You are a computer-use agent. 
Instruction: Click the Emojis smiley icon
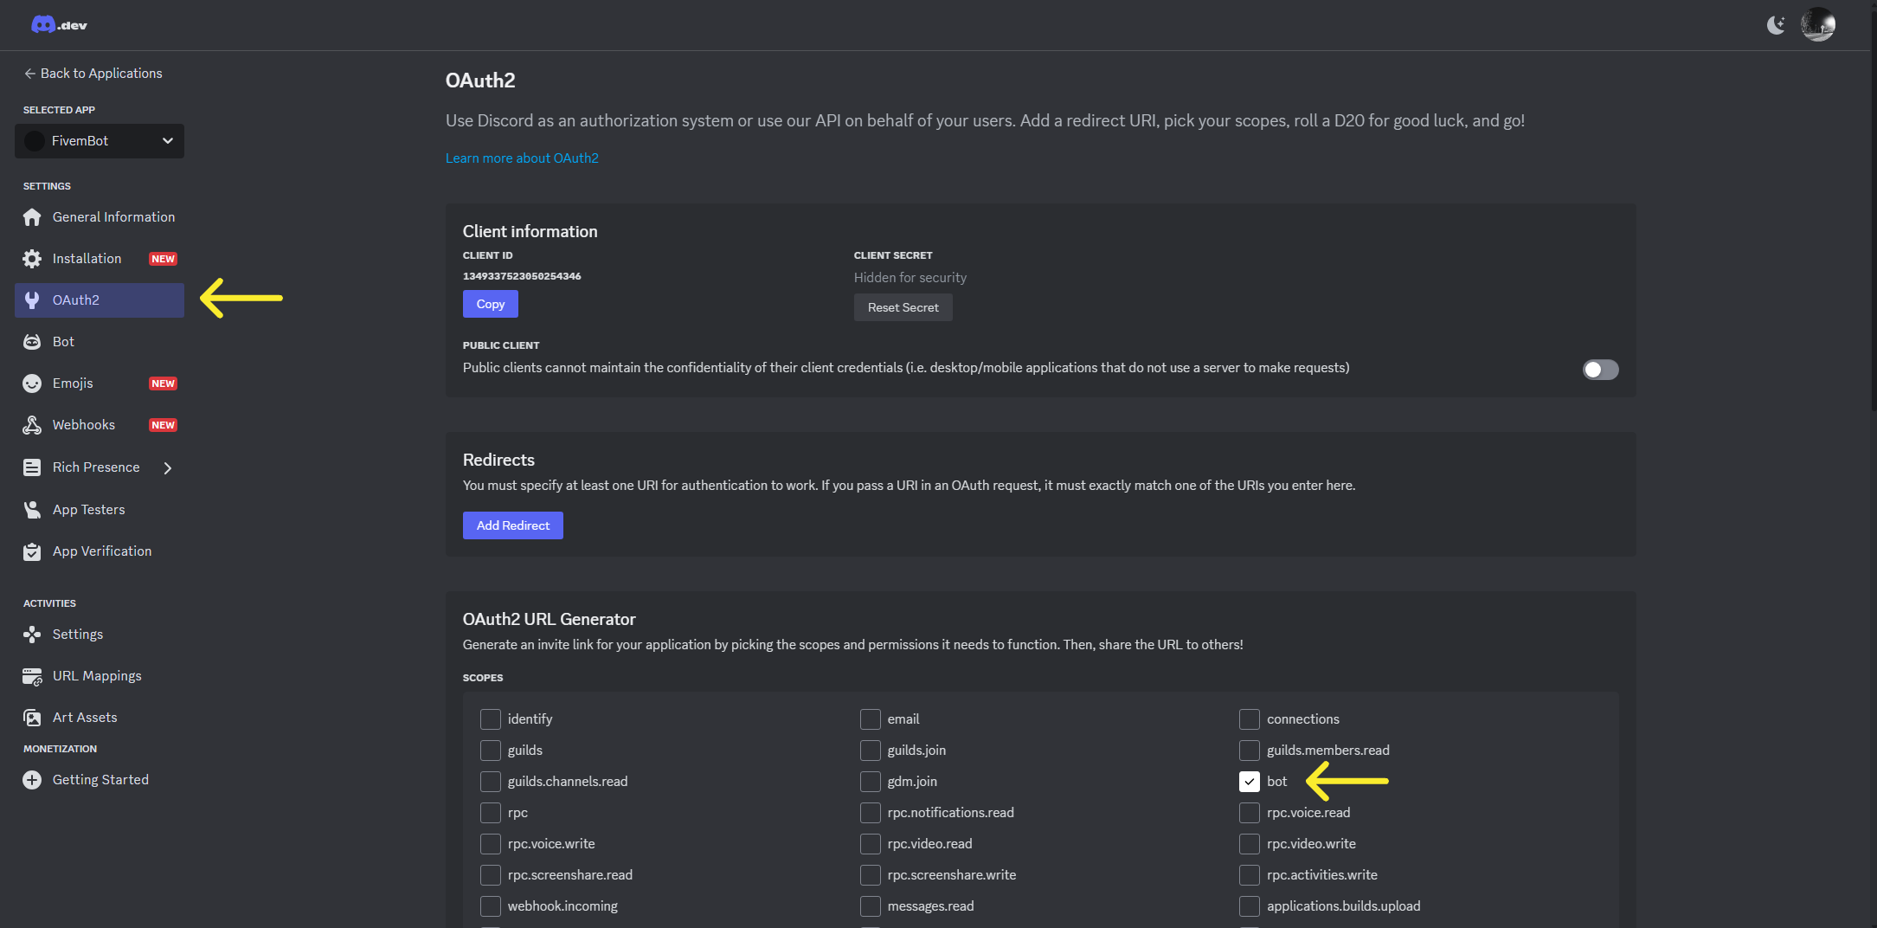tap(32, 383)
